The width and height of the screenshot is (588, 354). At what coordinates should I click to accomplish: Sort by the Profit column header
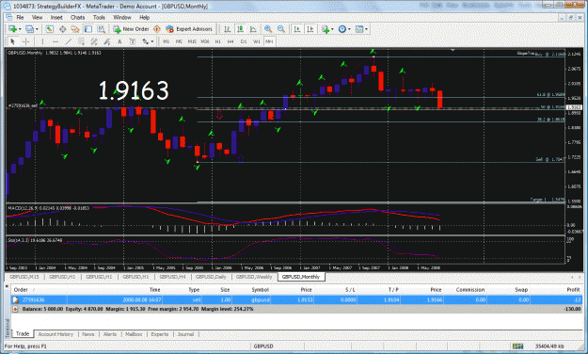(x=573, y=290)
